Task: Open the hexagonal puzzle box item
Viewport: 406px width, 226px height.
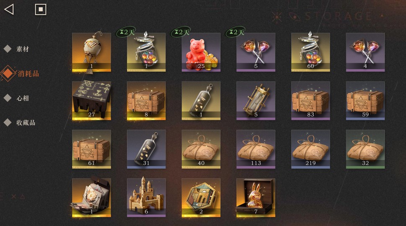Action: click(201, 198)
